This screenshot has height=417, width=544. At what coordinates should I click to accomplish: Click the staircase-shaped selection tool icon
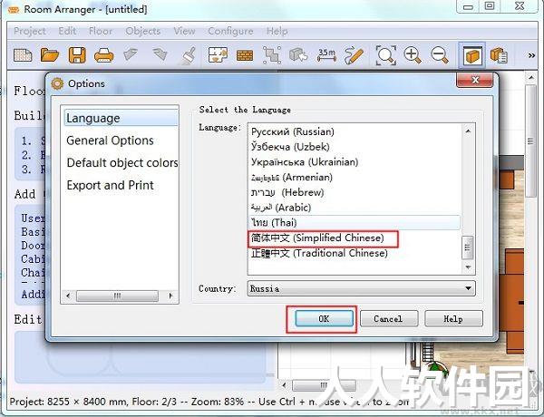click(272, 54)
